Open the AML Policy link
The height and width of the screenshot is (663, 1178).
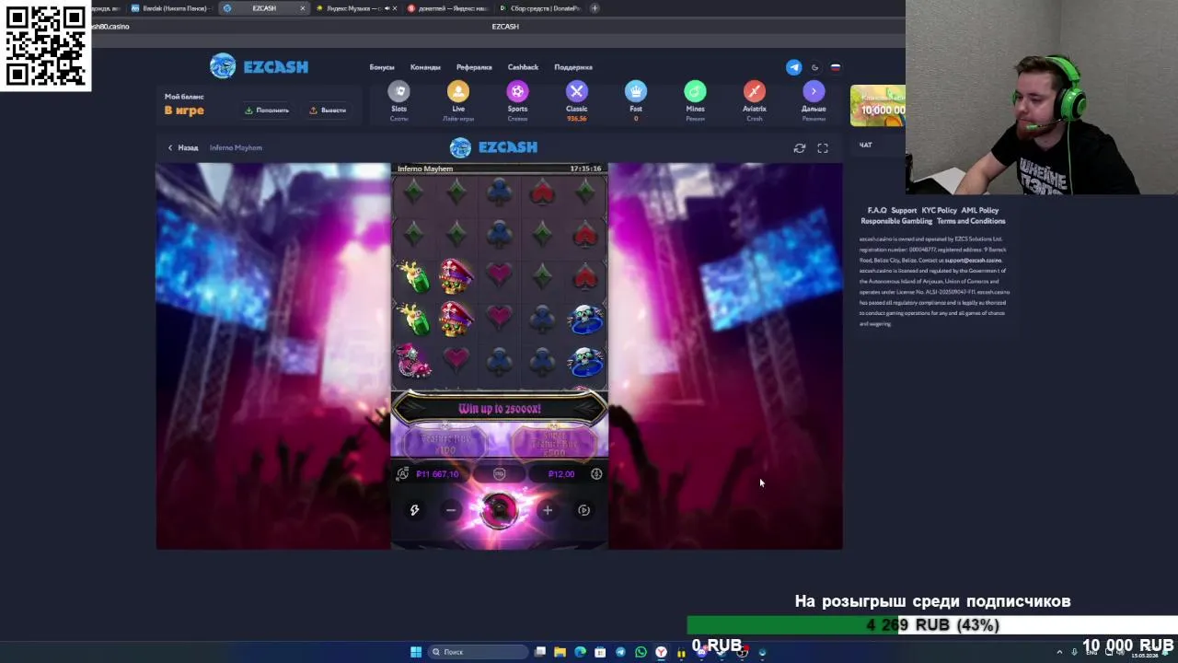[980, 210]
